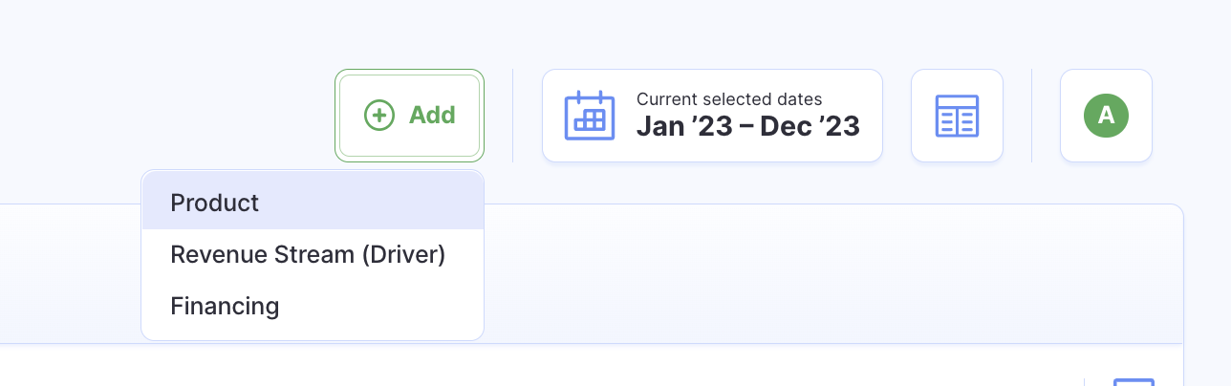This screenshot has width=1231, height=386.
Task: Open the green 'A' user avatar
Action: [x=1106, y=116]
